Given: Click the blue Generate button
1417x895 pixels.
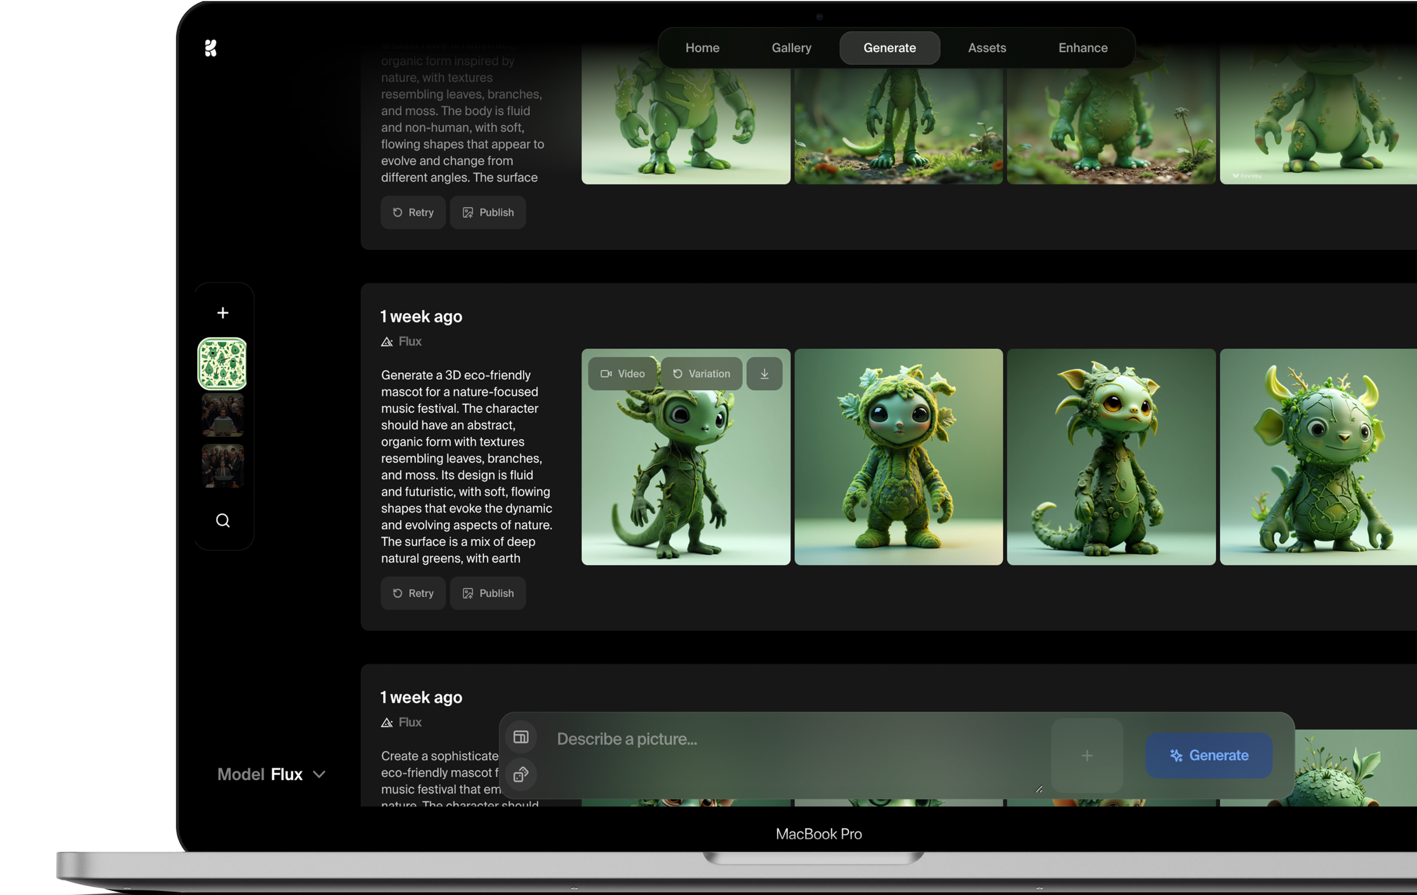Looking at the screenshot, I should click(x=1209, y=756).
